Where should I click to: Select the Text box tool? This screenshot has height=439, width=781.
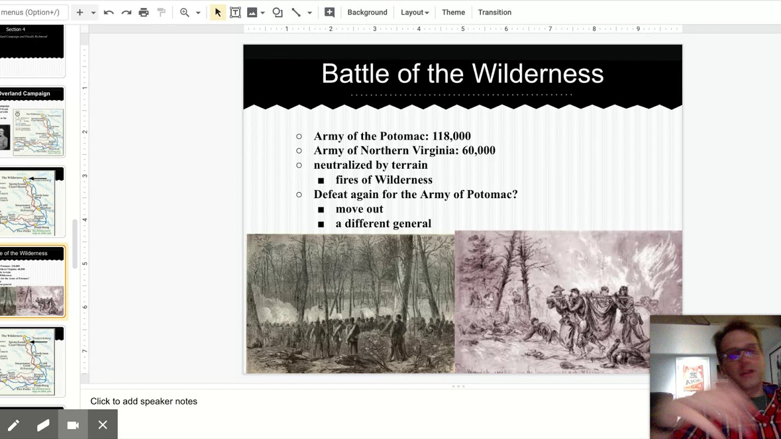[x=235, y=12]
